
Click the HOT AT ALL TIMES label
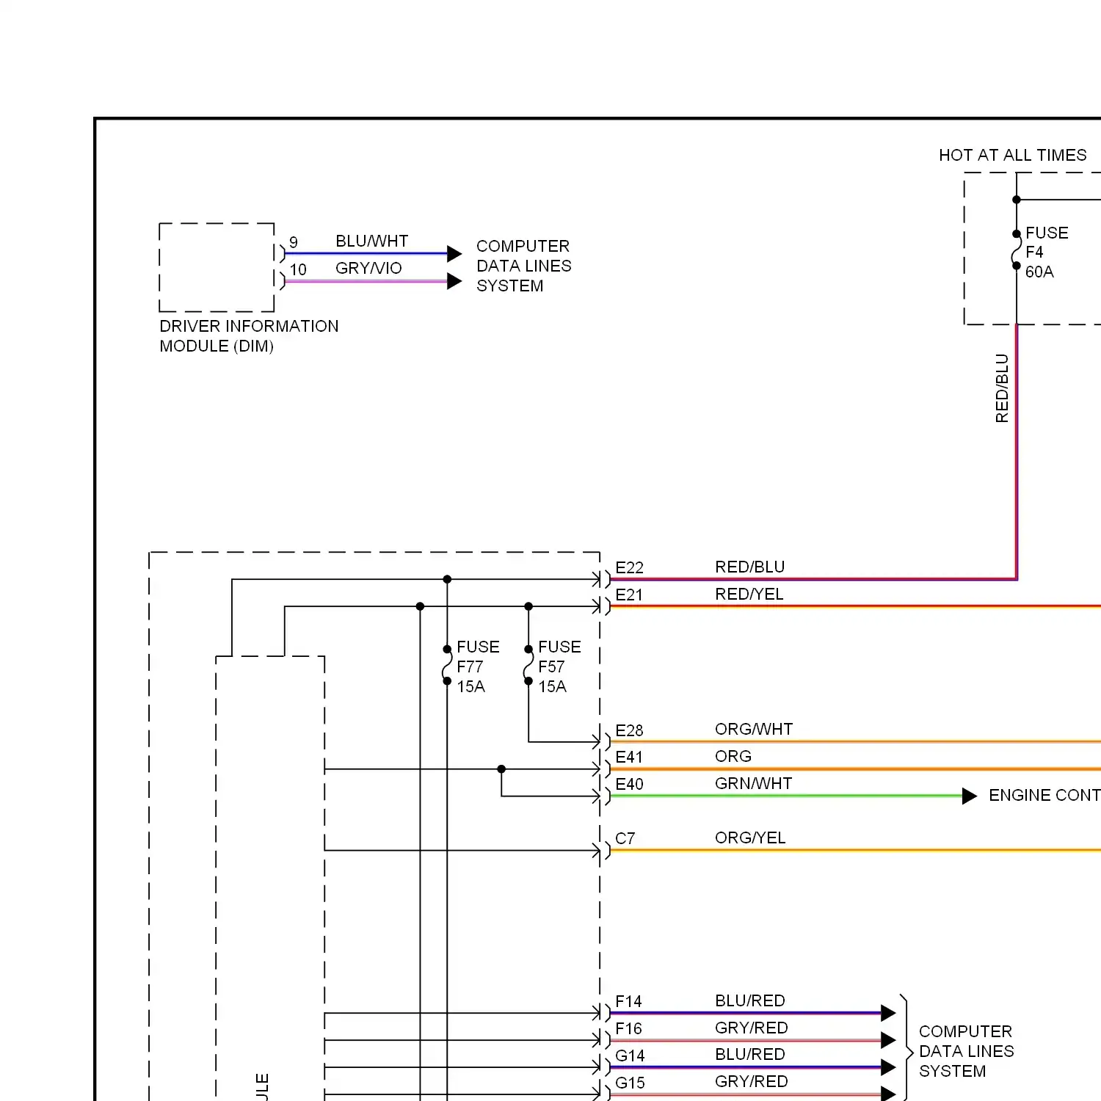tap(1012, 156)
